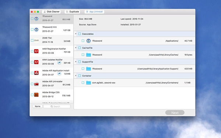This screenshot has height=138, width=221.
Task: Click the 1.07 GB size of 1Password mini
Action: (x=67, y=30)
